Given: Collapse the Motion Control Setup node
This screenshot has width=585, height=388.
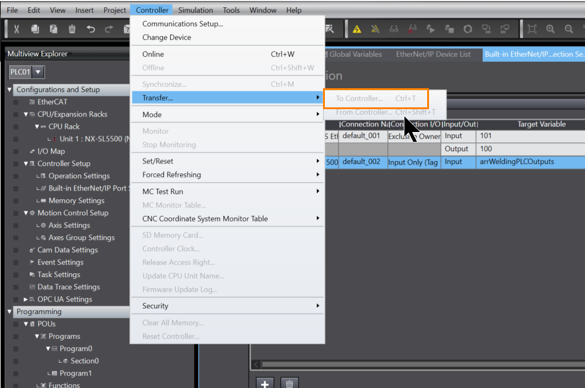Looking at the screenshot, I should (26, 213).
